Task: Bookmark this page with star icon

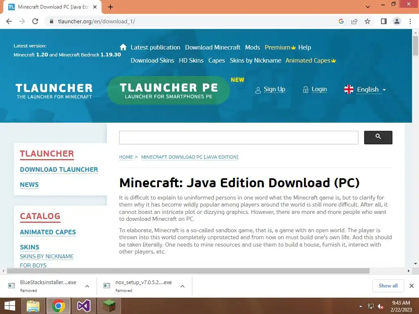Action: coord(367,21)
